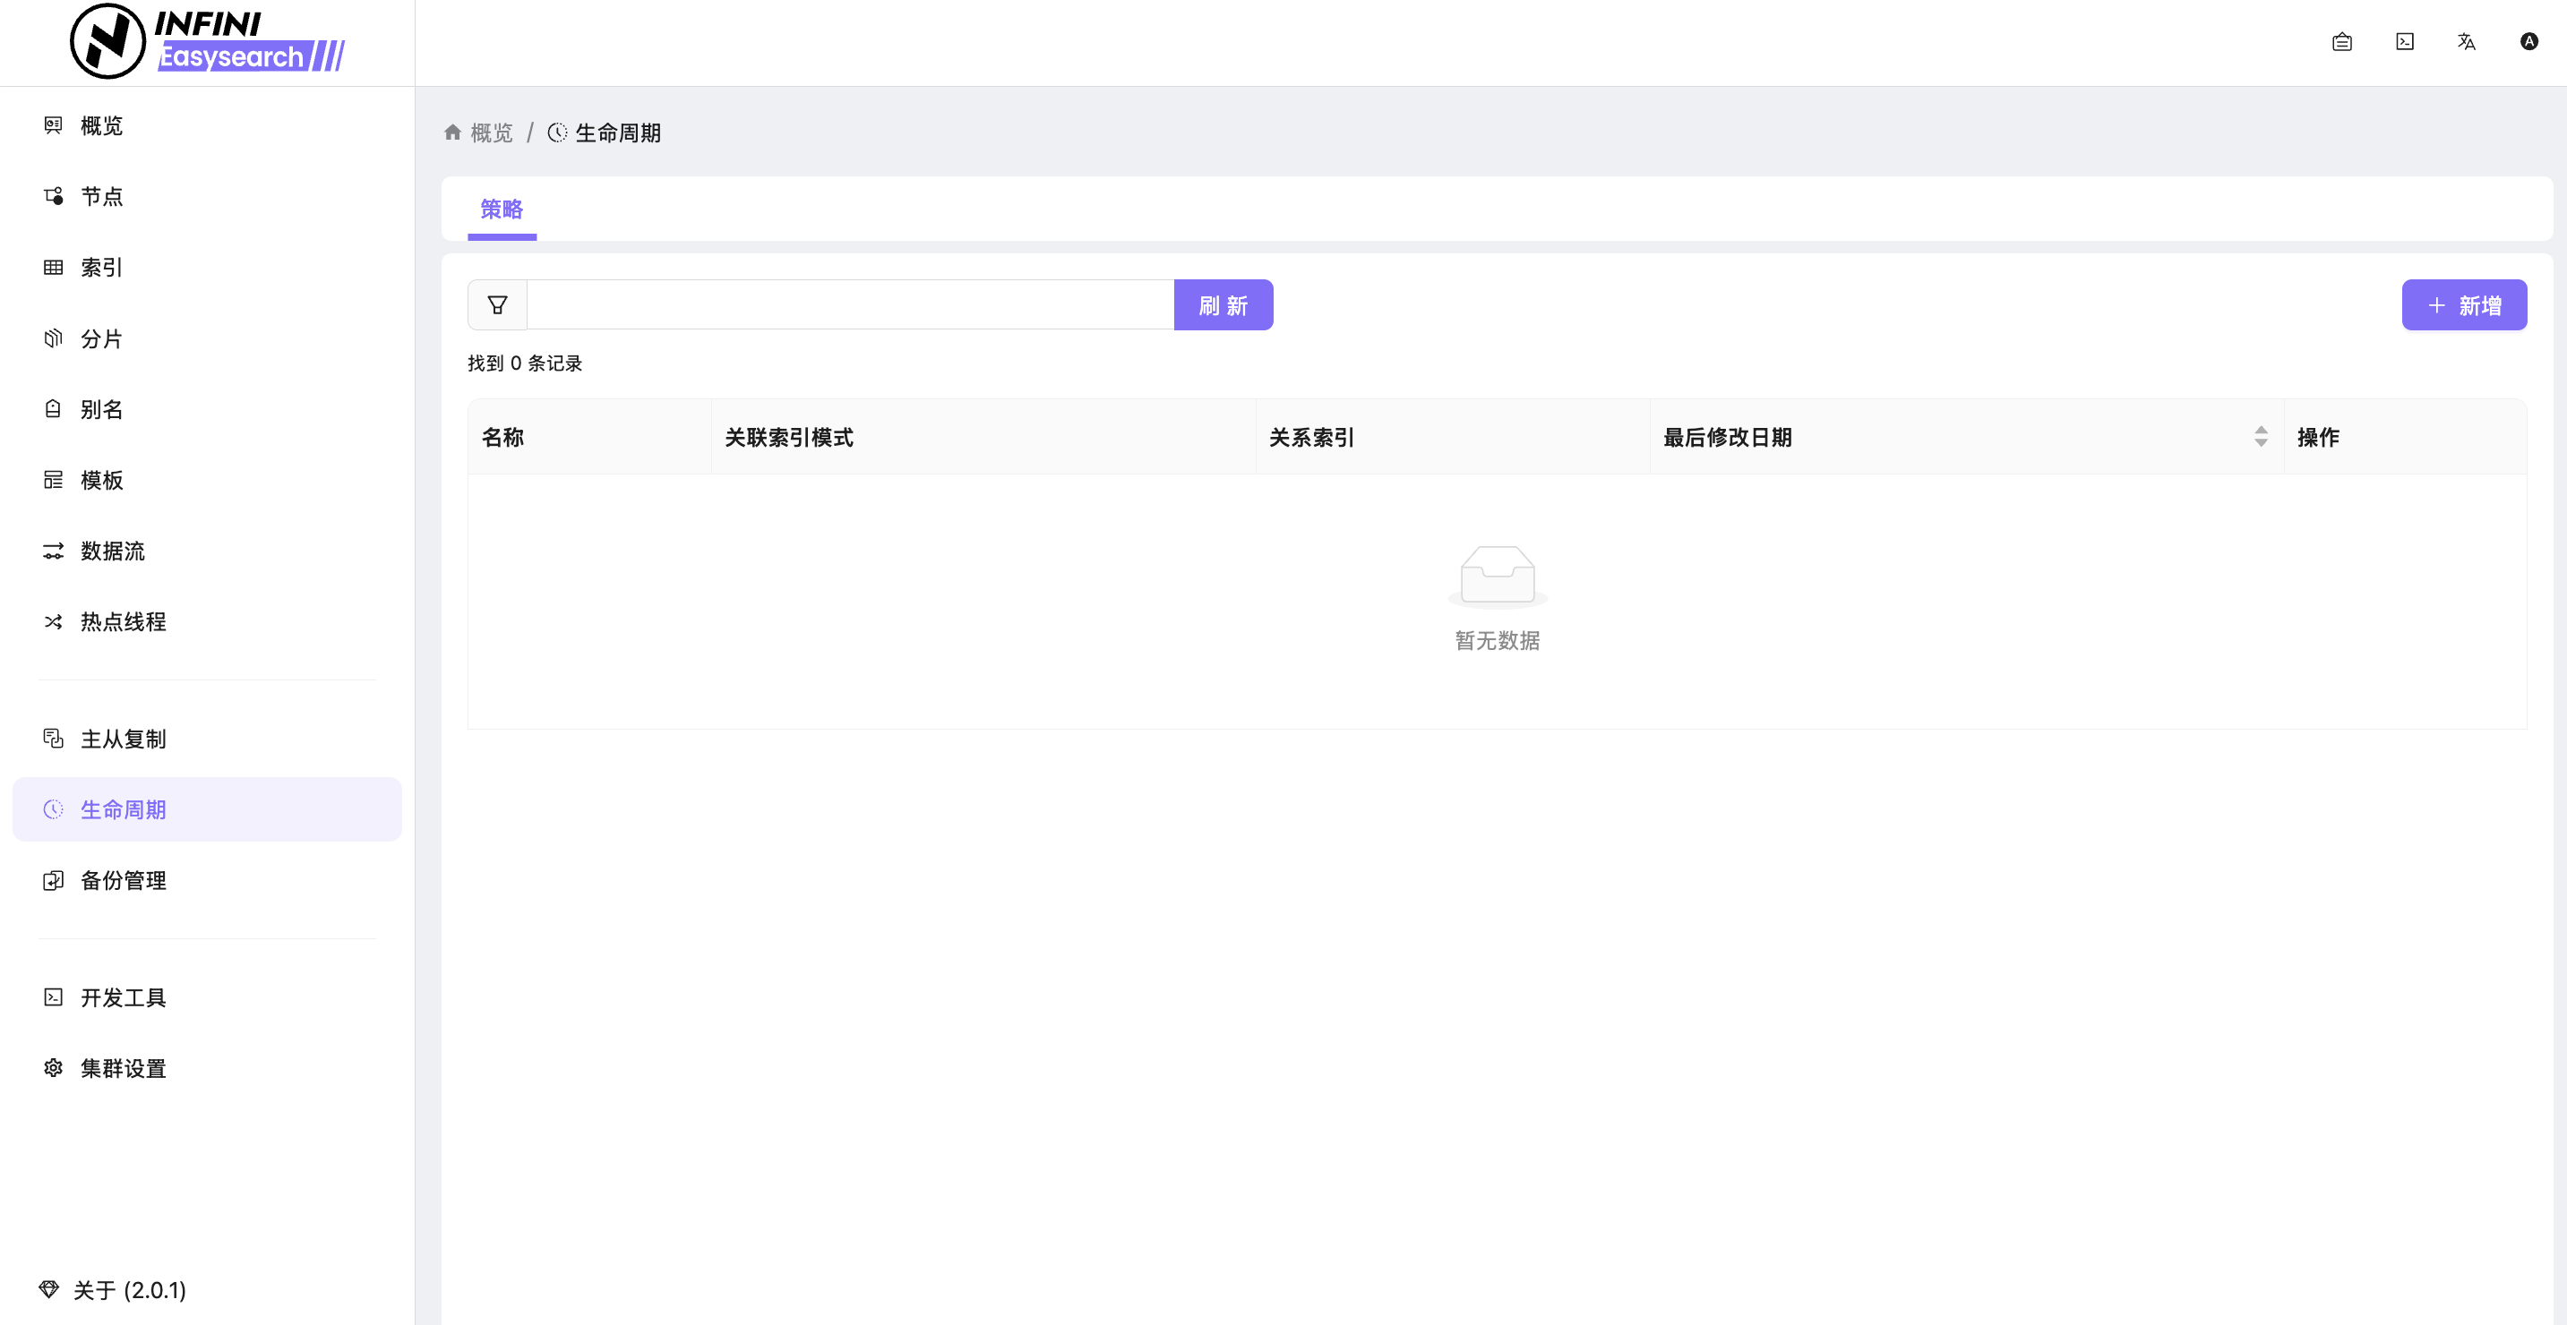Click the user avatar icon
The height and width of the screenshot is (1325, 2567).
click(2529, 42)
